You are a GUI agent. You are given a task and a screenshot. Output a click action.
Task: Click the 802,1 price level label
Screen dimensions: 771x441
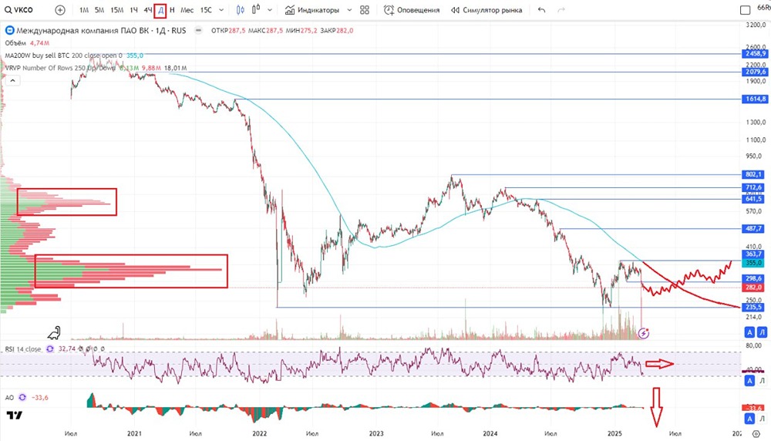point(752,174)
